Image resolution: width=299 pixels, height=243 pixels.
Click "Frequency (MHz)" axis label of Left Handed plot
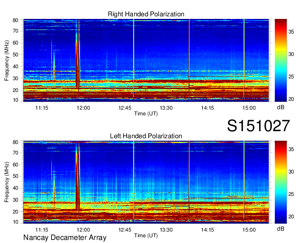click(7, 182)
